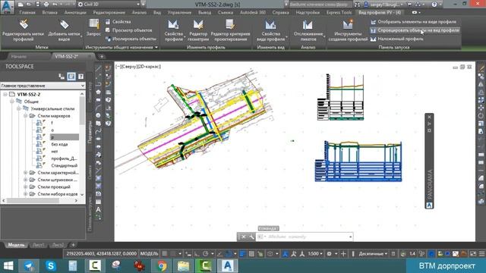Open Windows Start button

8,265
